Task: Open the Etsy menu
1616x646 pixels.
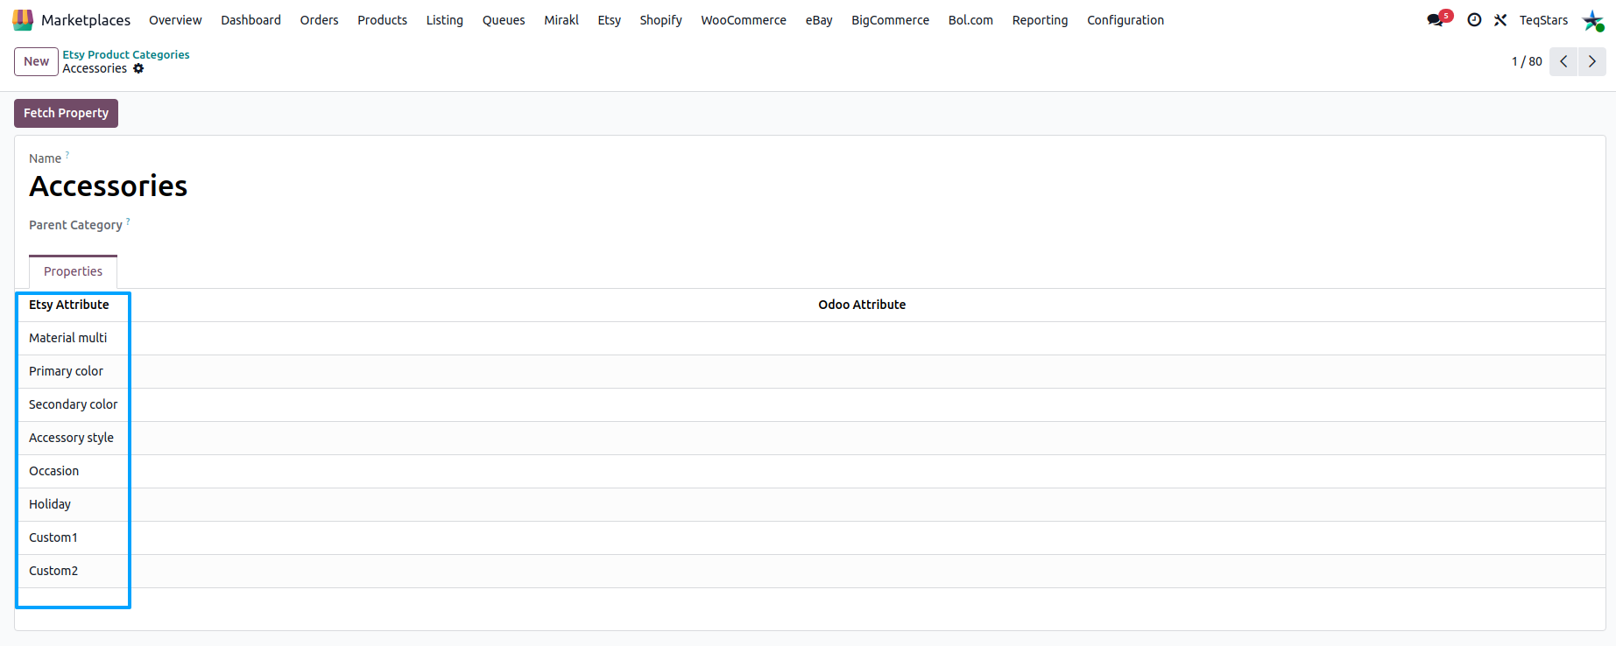Action: click(x=610, y=19)
